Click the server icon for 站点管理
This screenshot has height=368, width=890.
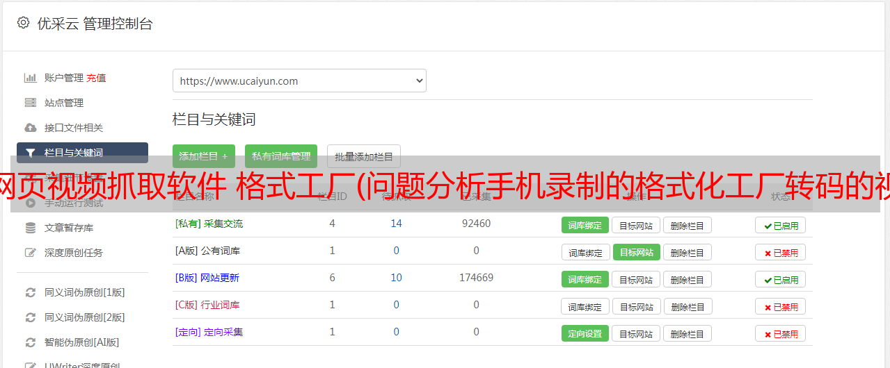[30, 103]
